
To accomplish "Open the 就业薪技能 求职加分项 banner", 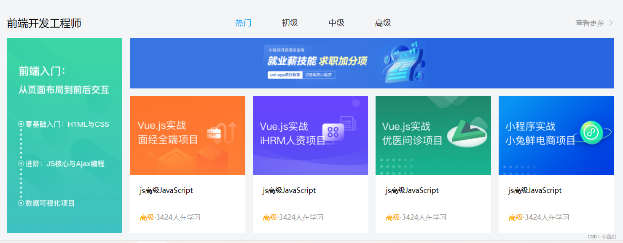I will tap(372, 63).
